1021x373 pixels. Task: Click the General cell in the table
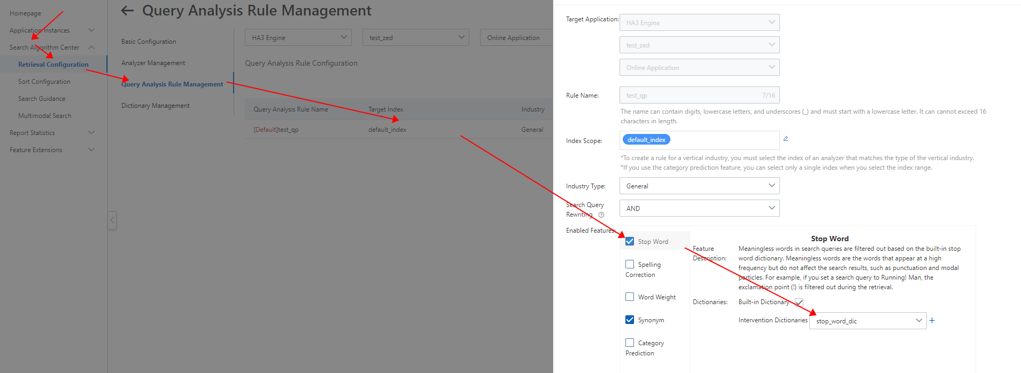[532, 130]
